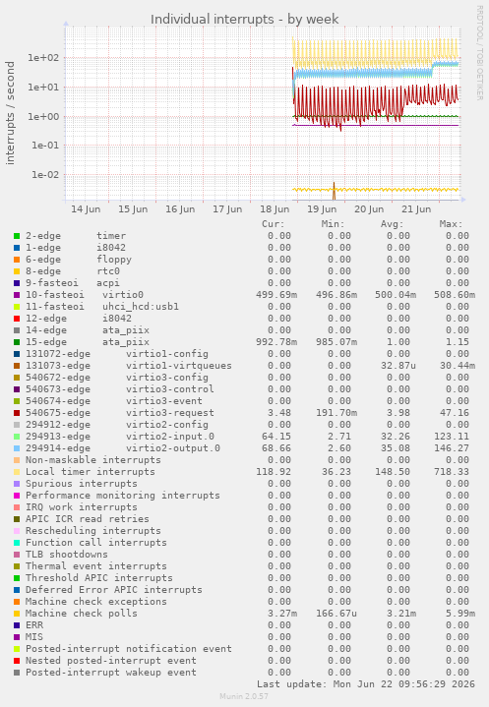Click the 19 Jun date label on x-axis

322,209
